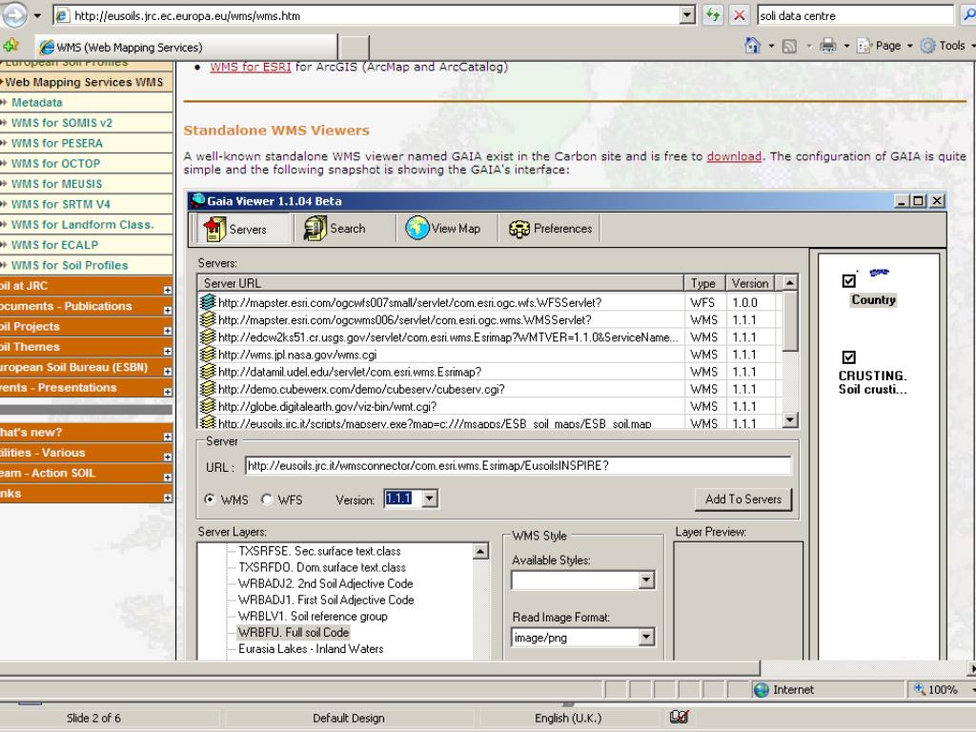Click the server URL input field
Image resolution: width=976 pixels, height=732 pixels.
(x=517, y=465)
